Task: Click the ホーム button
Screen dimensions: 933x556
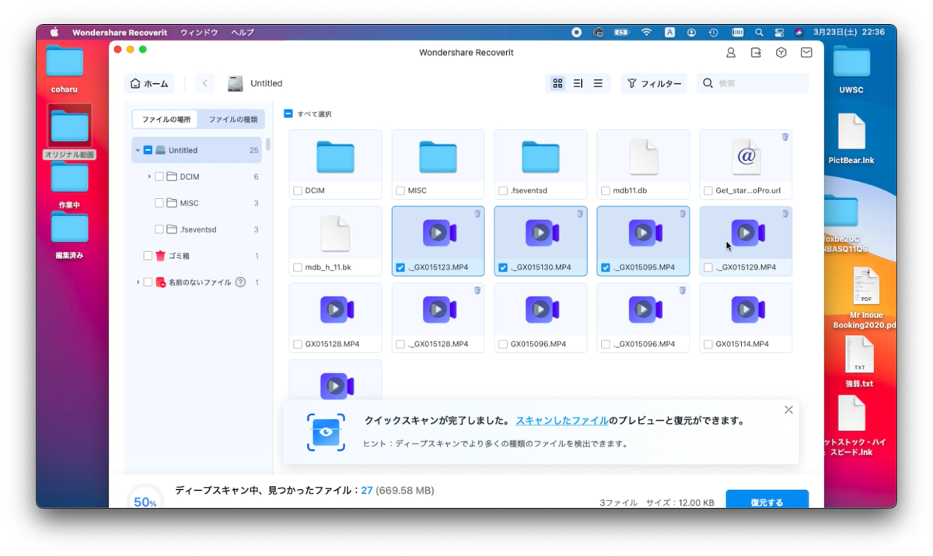Action: coord(149,83)
